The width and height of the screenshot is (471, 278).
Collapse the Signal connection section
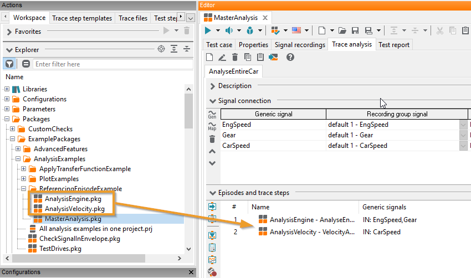pyautogui.click(x=213, y=101)
